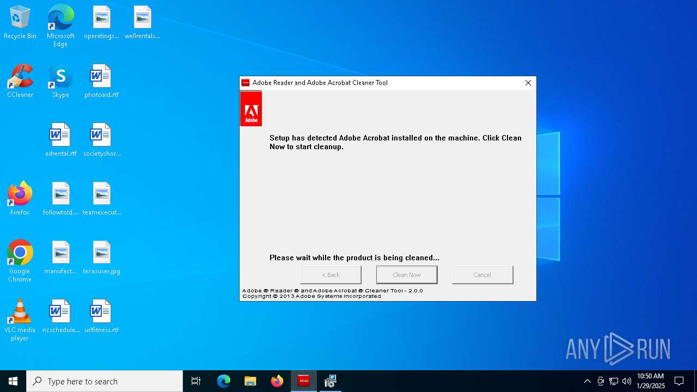Select the Google Chrome desktop shortcut
This screenshot has height=392, width=697.
pyautogui.click(x=20, y=261)
